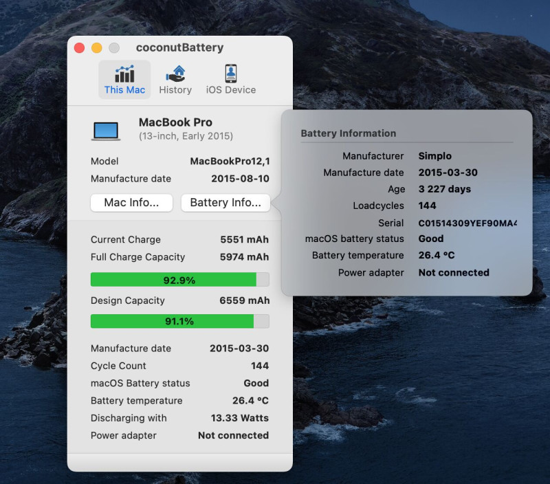Select the 13.33 Watts discharging value
This screenshot has height=484, width=550.
239,418
